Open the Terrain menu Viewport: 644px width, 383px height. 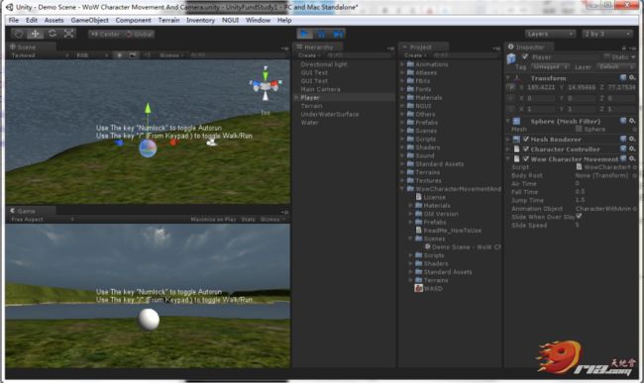click(x=168, y=20)
